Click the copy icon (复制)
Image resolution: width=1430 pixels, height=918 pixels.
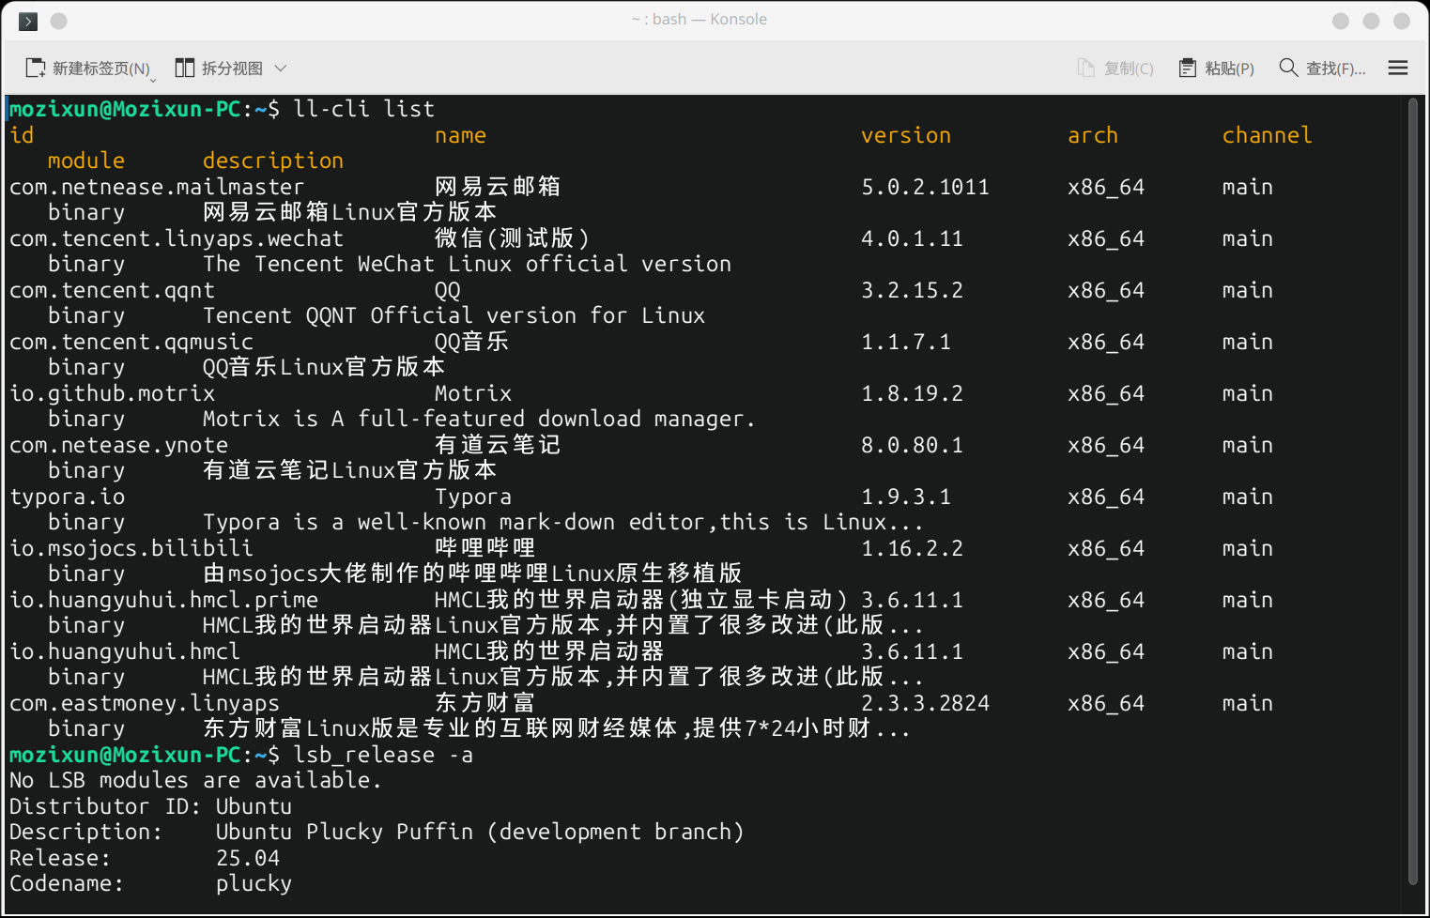click(1085, 68)
